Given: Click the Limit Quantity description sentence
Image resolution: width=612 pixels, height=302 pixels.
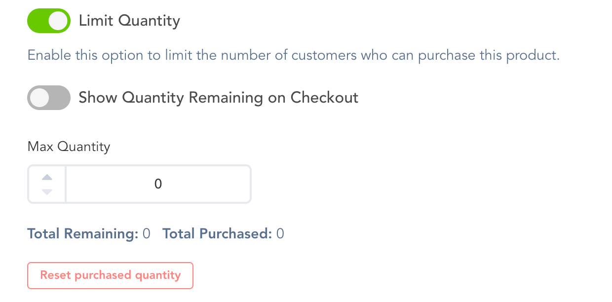Looking at the screenshot, I should 293,55.
